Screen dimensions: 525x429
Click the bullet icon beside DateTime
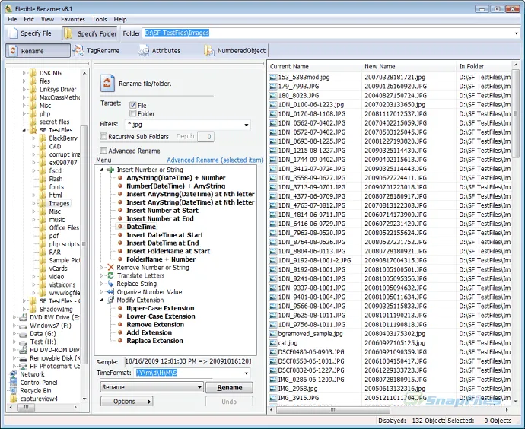pyautogui.click(x=120, y=227)
